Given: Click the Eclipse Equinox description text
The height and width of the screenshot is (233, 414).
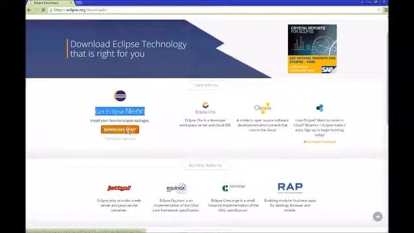Looking at the screenshot, I should click(x=176, y=205).
